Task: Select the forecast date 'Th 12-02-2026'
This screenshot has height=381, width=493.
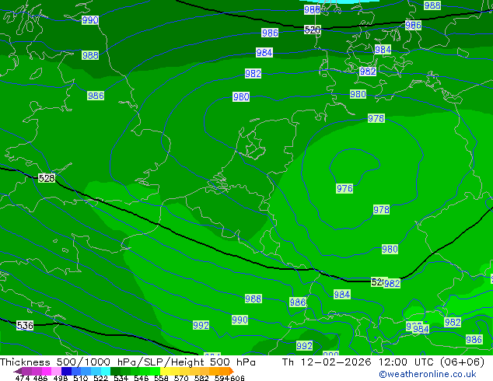Action: pos(327,362)
